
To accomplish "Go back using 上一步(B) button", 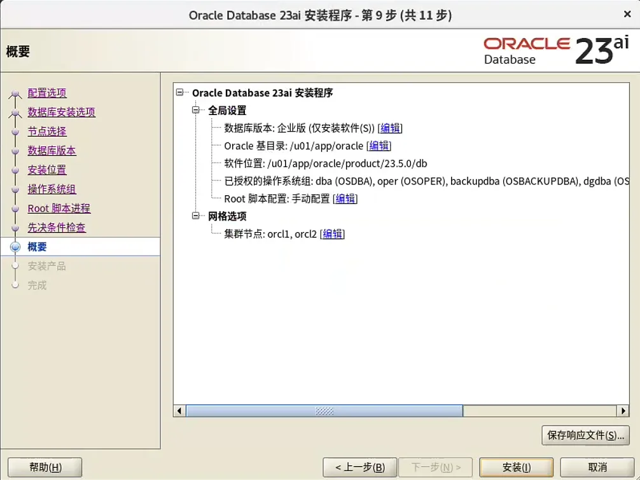I will pyautogui.click(x=359, y=467).
